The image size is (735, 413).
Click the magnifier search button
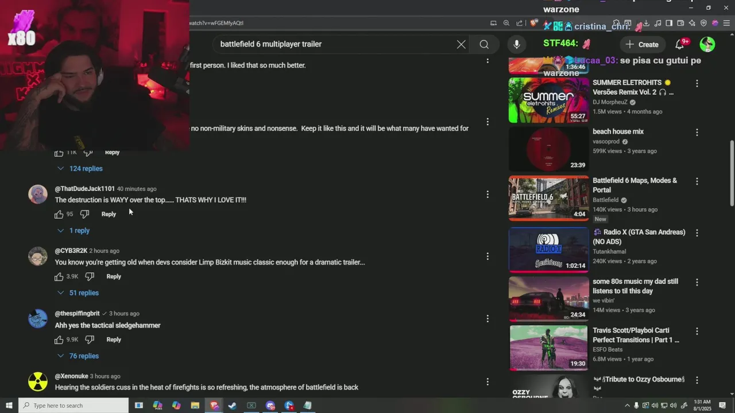(x=484, y=44)
